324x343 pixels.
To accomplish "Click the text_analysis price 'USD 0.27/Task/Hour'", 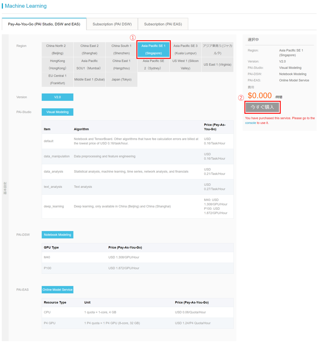I will point(215,187).
